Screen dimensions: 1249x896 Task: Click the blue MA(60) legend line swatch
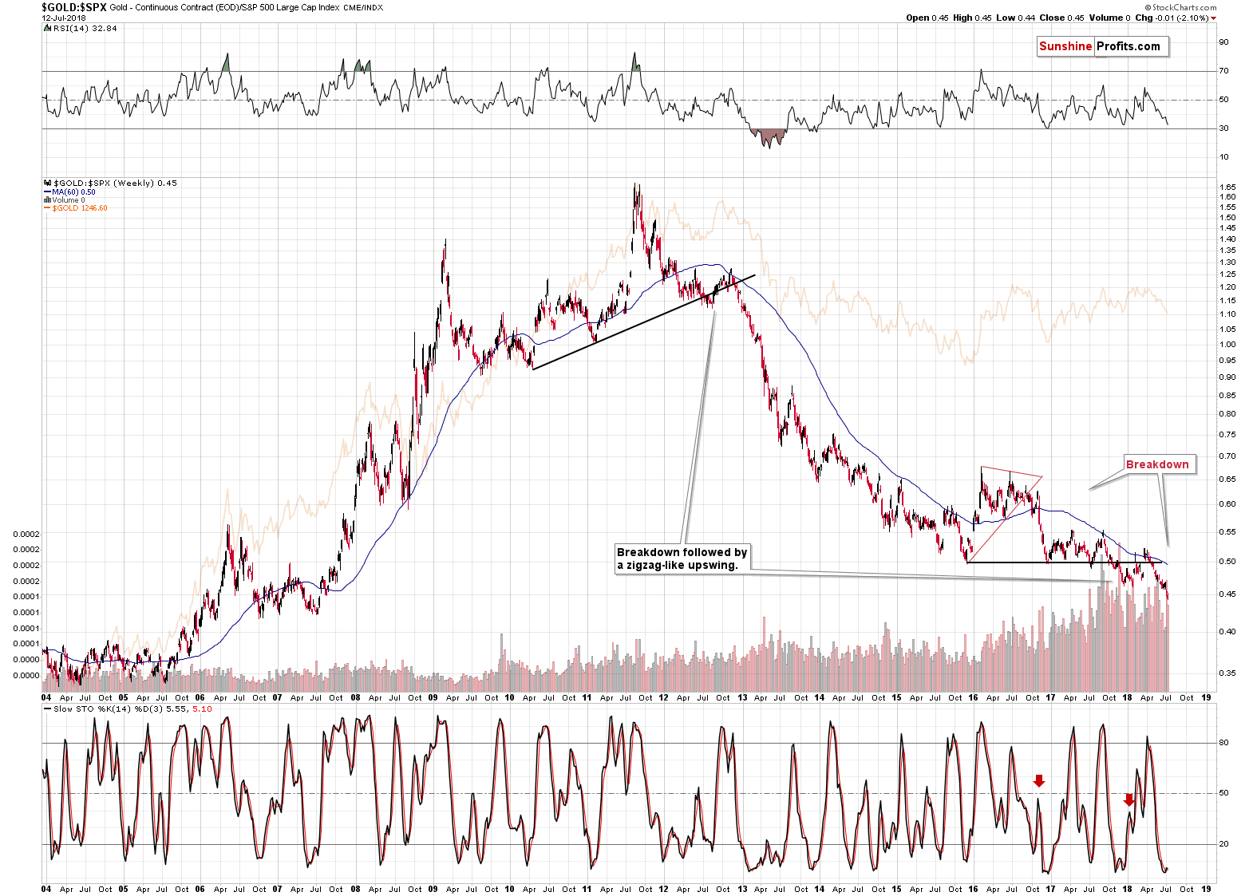pyautogui.click(x=47, y=192)
